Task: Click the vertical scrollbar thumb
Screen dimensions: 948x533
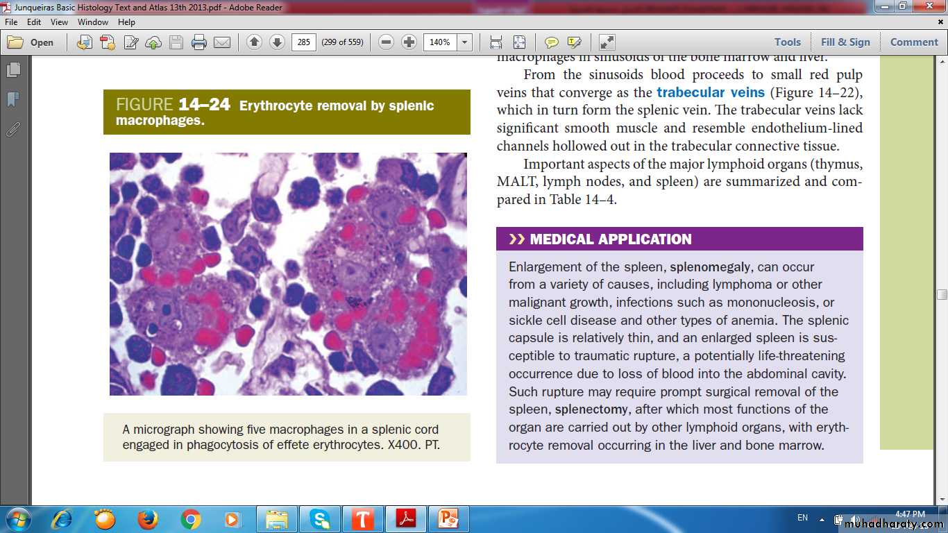Action: [942, 294]
